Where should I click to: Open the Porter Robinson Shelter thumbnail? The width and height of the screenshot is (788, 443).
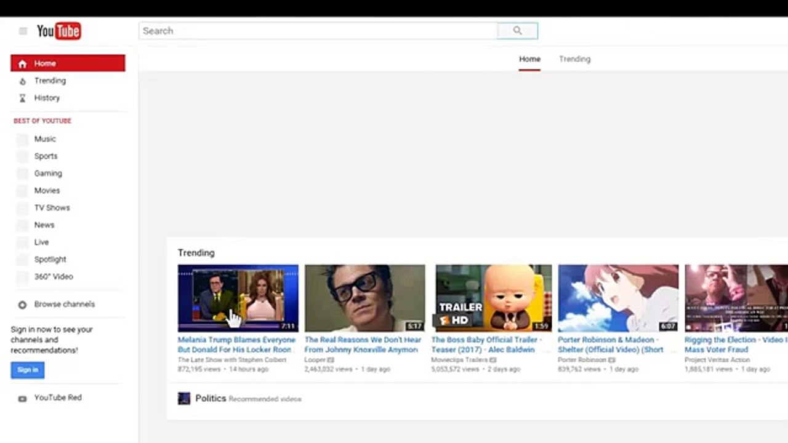tap(618, 298)
